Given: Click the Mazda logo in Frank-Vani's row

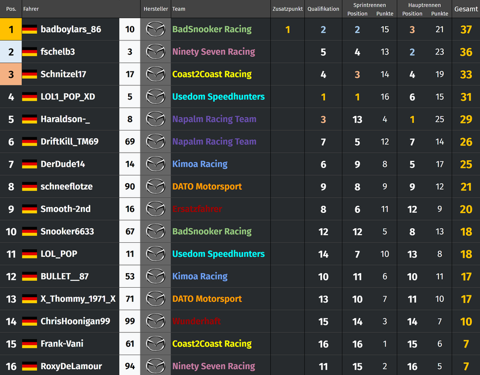Looking at the screenshot, I should point(156,344).
